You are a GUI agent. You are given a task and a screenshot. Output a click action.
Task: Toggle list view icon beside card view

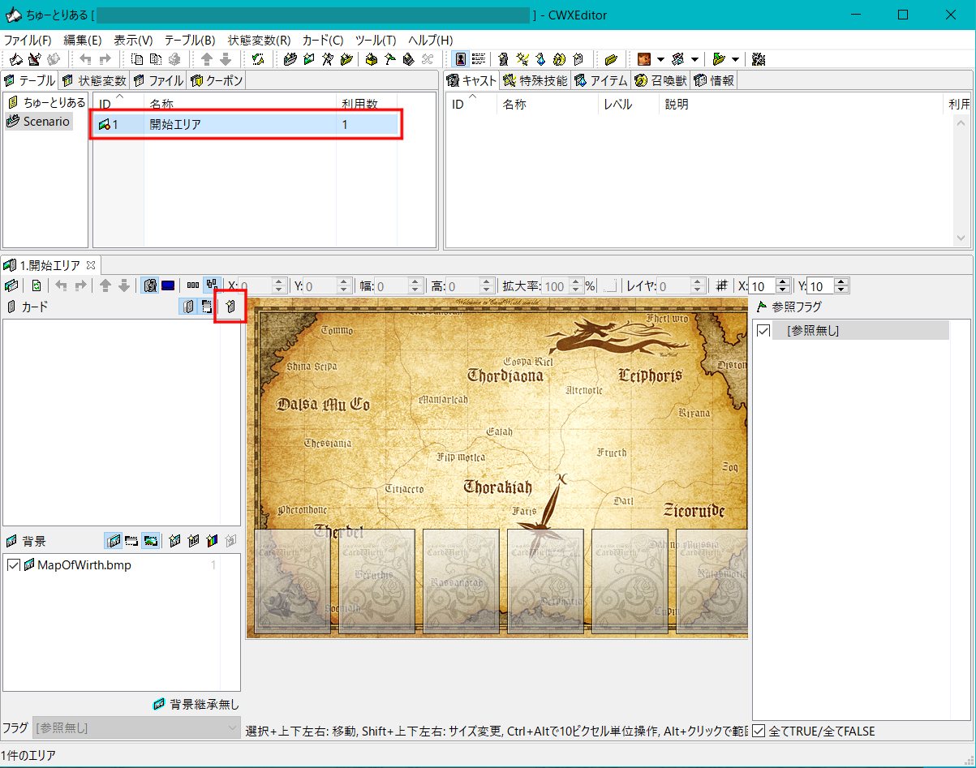pos(479,59)
